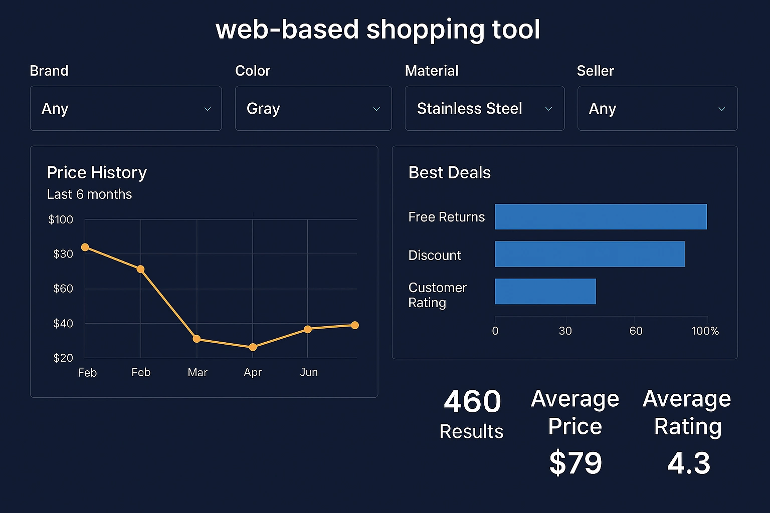Click the Color dropdown chevron arrow

pos(376,109)
